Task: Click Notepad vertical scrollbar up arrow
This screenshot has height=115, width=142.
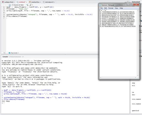Action: (x=138, y=11)
